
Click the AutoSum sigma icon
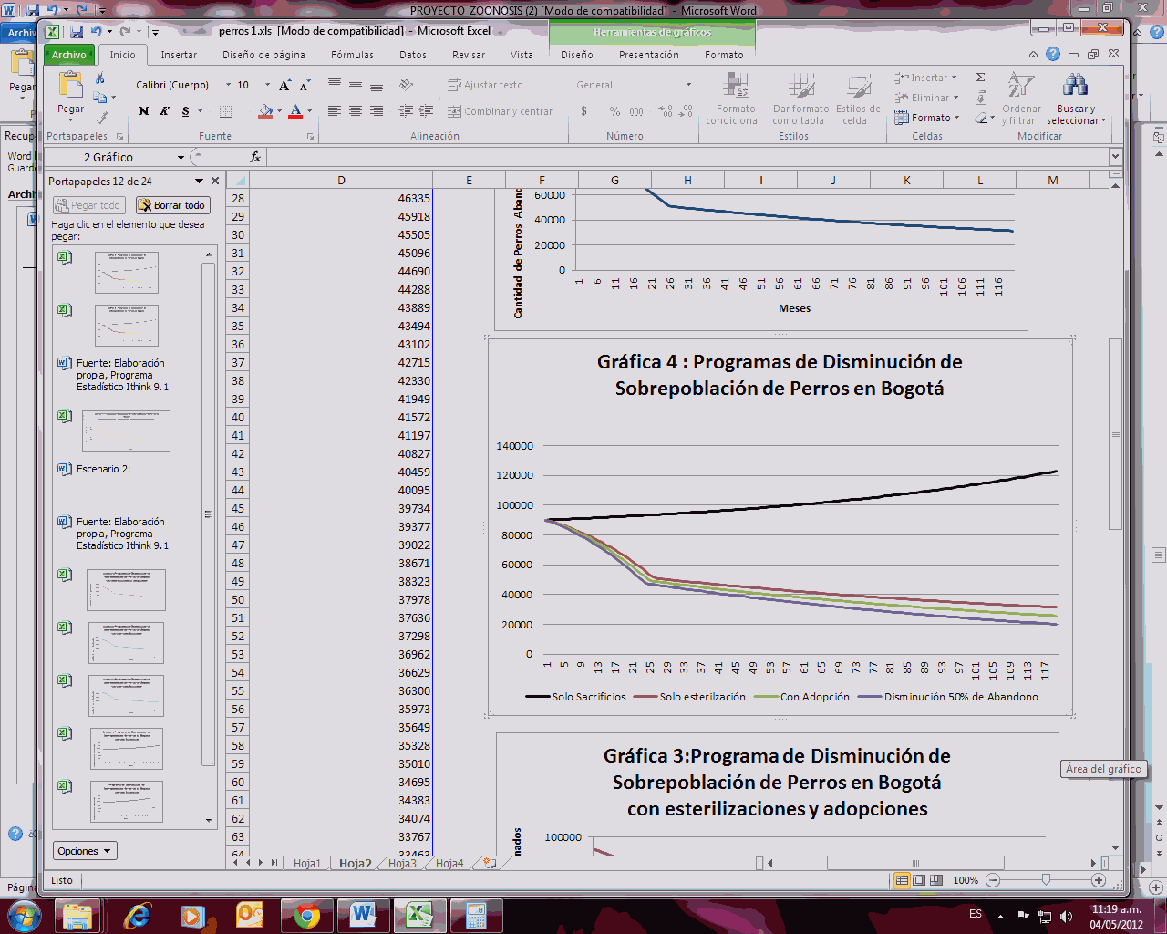point(981,78)
